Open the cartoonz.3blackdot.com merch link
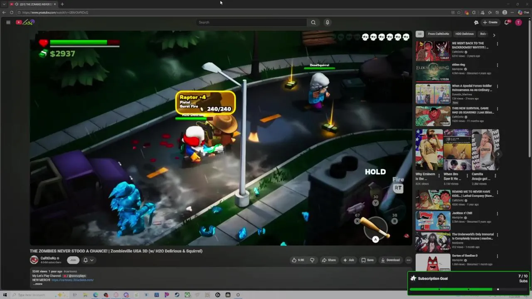Screen dimensions: 532x299 72,280
